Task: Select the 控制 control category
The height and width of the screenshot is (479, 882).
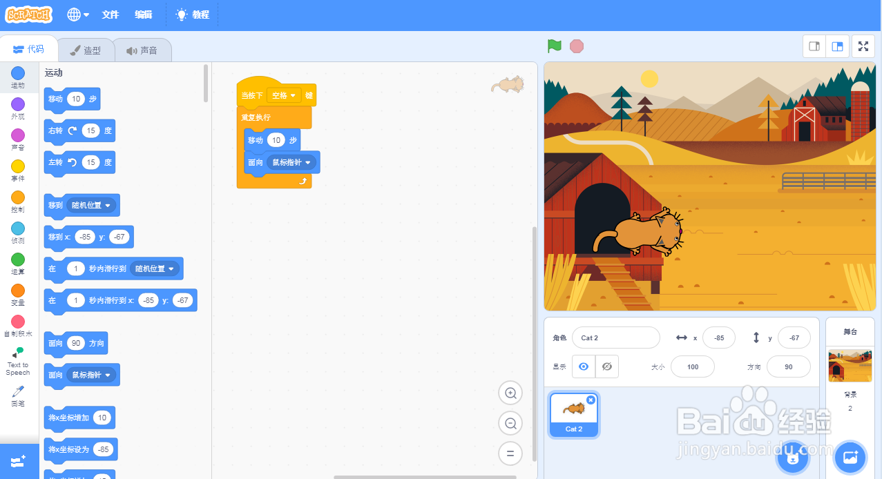Action: (x=18, y=202)
